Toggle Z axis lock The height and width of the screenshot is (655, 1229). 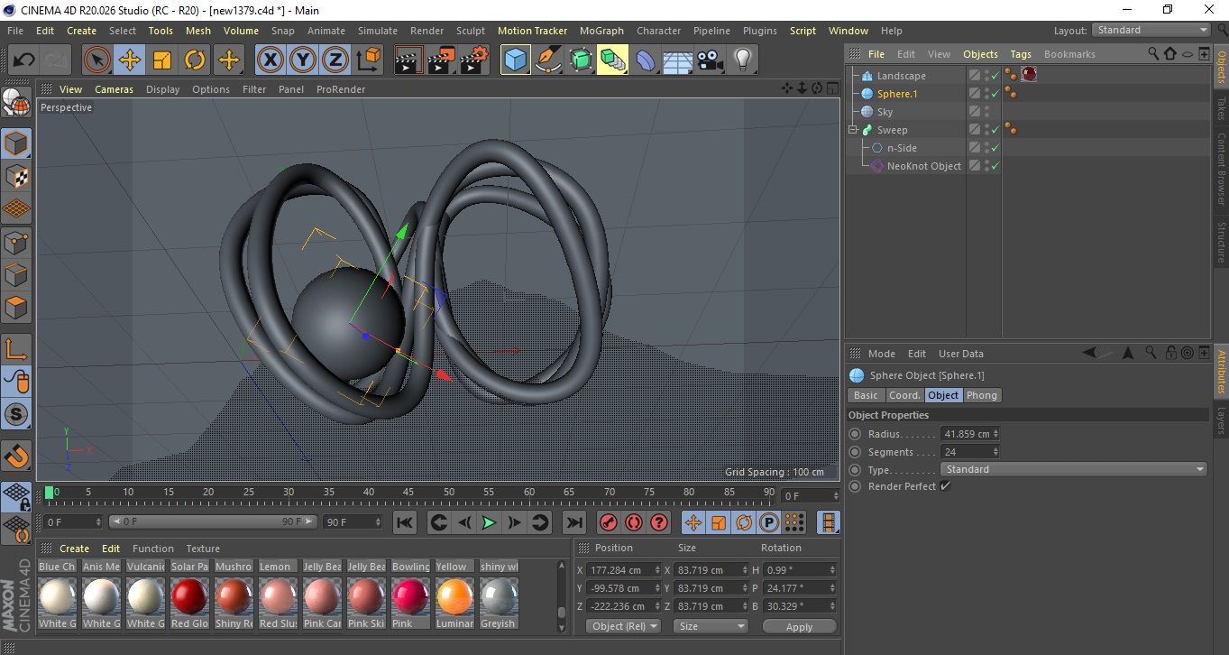click(335, 60)
